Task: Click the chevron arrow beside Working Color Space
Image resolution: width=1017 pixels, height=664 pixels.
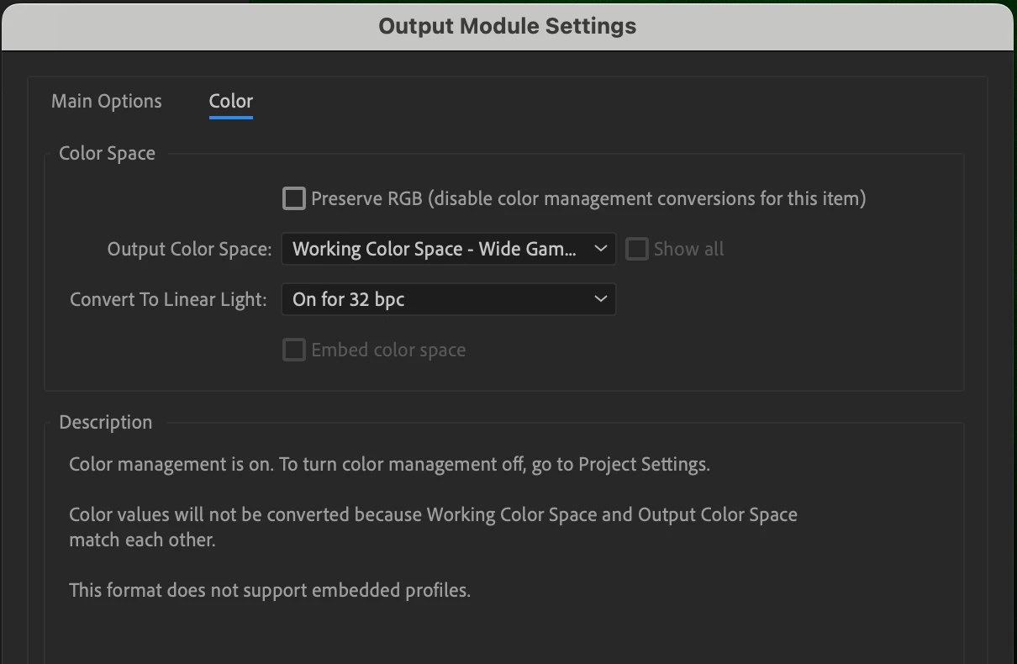Action: click(600, 250)
